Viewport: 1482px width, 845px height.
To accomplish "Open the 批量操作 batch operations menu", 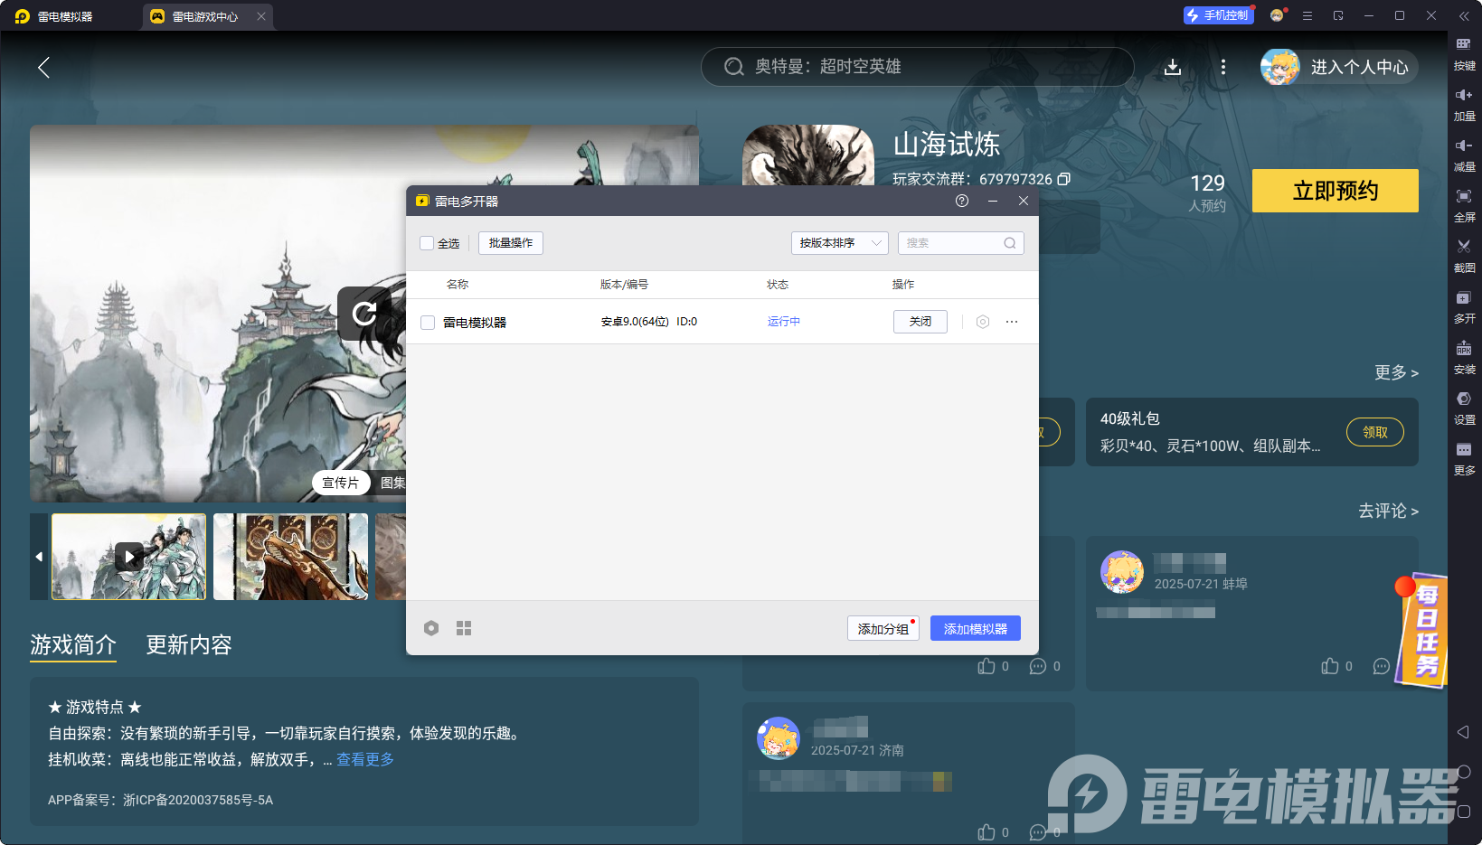I will click(x=510, y=243).
